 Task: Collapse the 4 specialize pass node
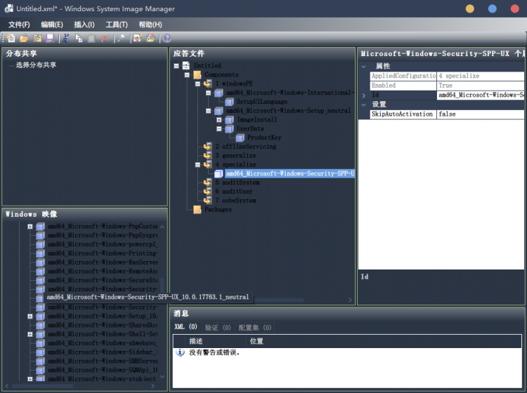pyautogui.click(x=198, y=165)
